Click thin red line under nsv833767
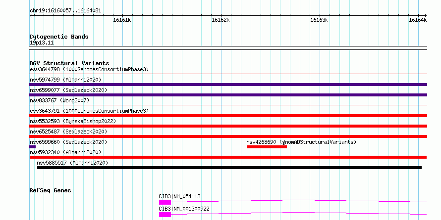This screenshot has width=441, height=220. coord(228,105)
